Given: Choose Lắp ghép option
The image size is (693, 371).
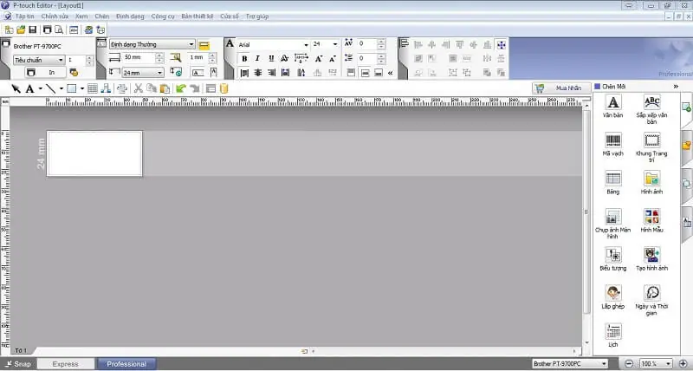Looking at the screenshot, I should [x=613, y=296].
